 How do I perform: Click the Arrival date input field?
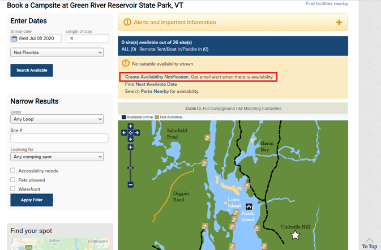click(x=36, y=38)
